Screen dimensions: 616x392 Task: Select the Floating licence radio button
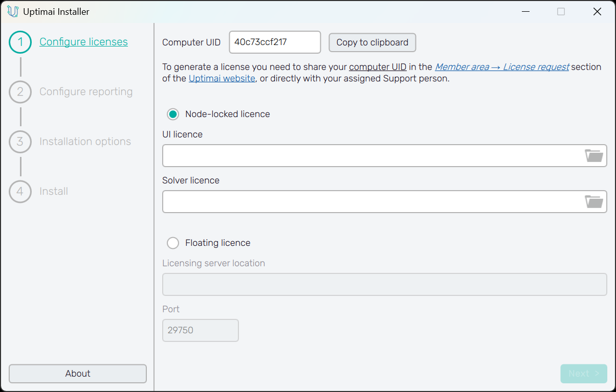(x=173, y=243)
